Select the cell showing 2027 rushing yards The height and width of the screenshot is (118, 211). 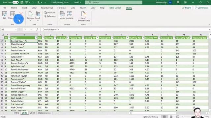pyautogui.click(x=136, y=41)
